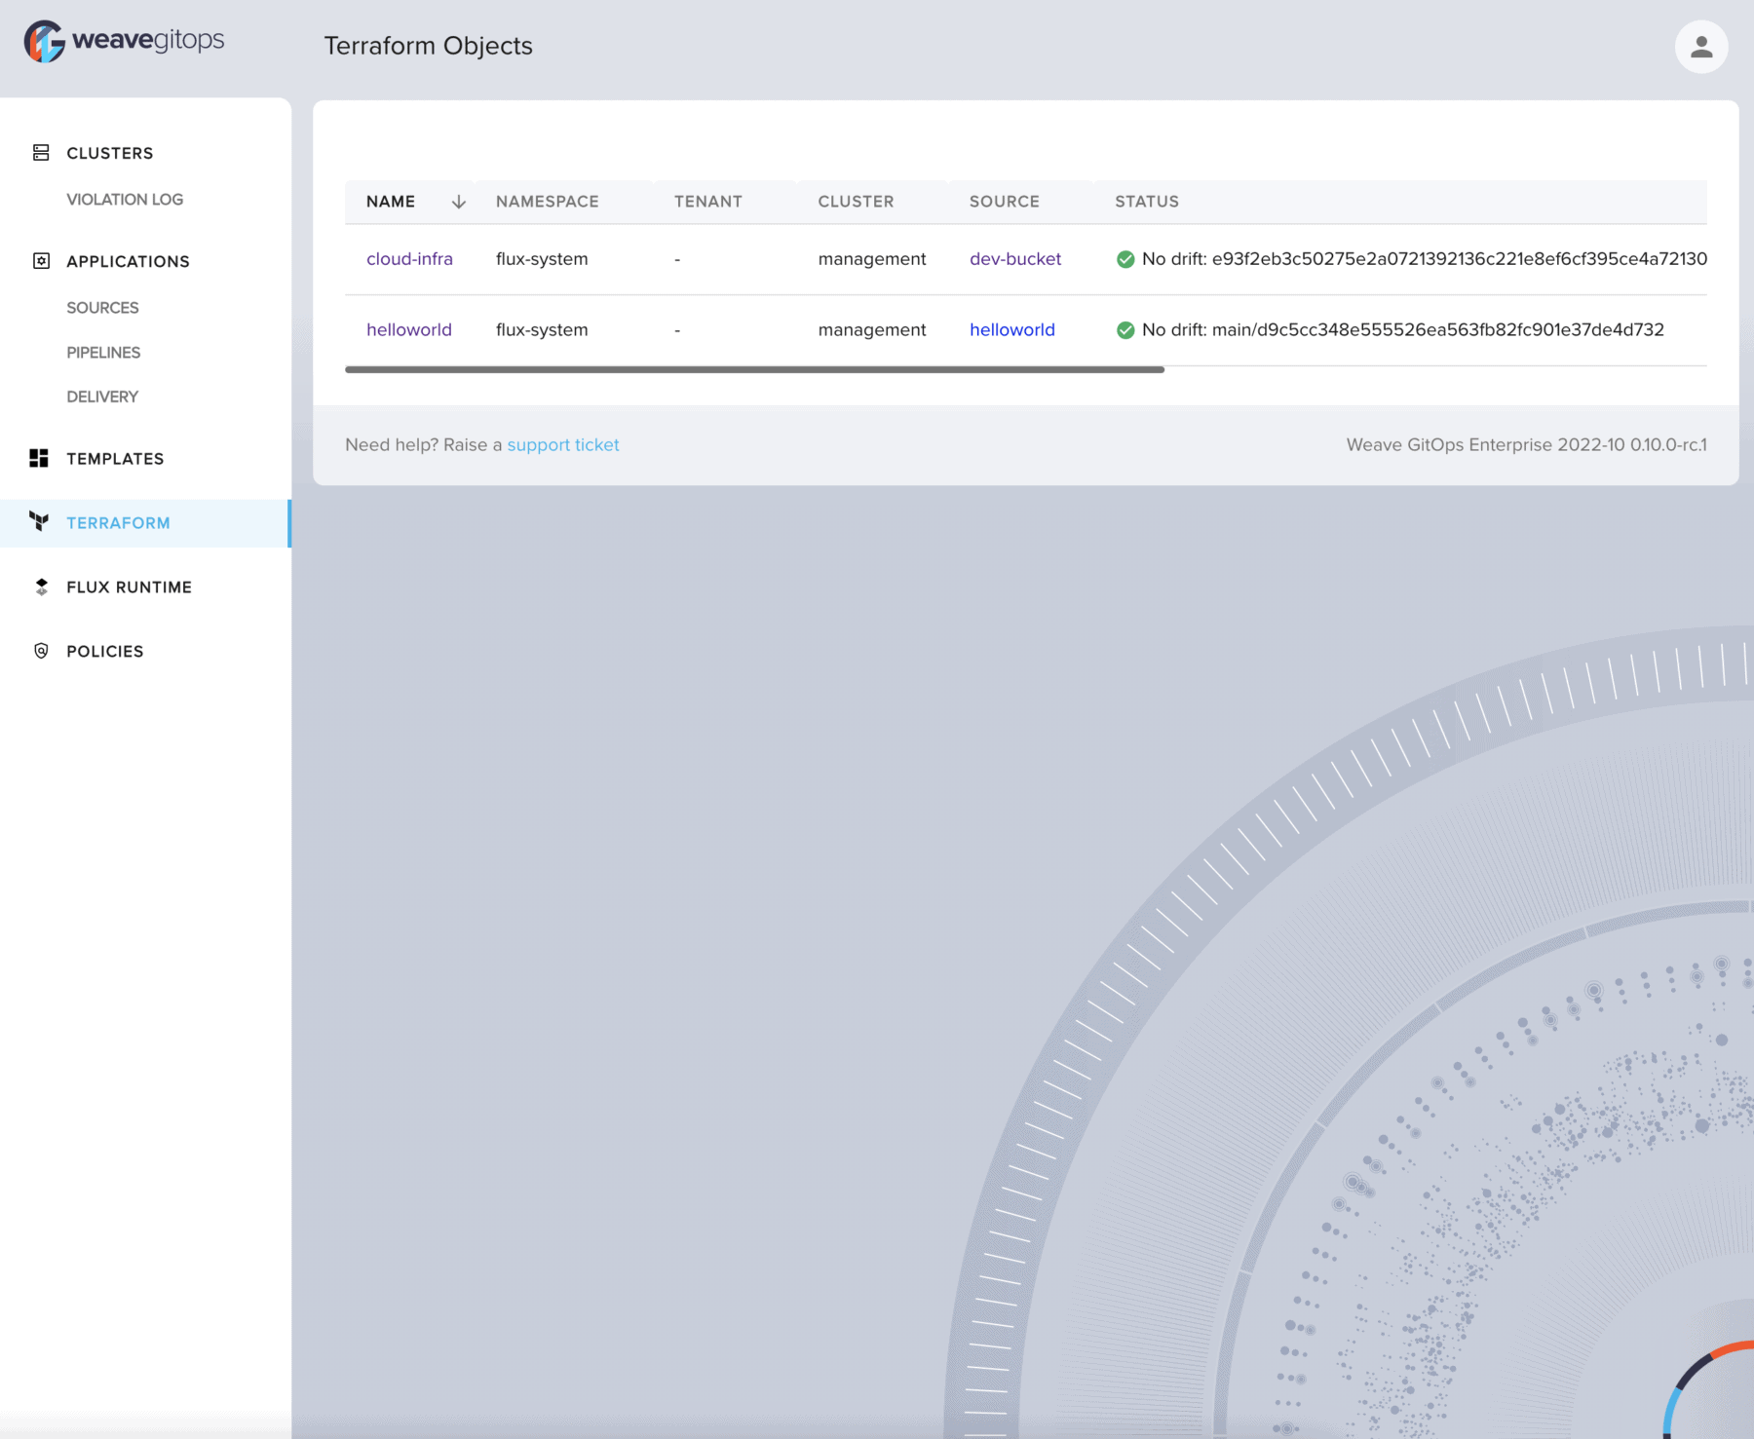Select the Clusters sidebar icon
This screenshot has width=1754, height=1439.
coord(40,152)
